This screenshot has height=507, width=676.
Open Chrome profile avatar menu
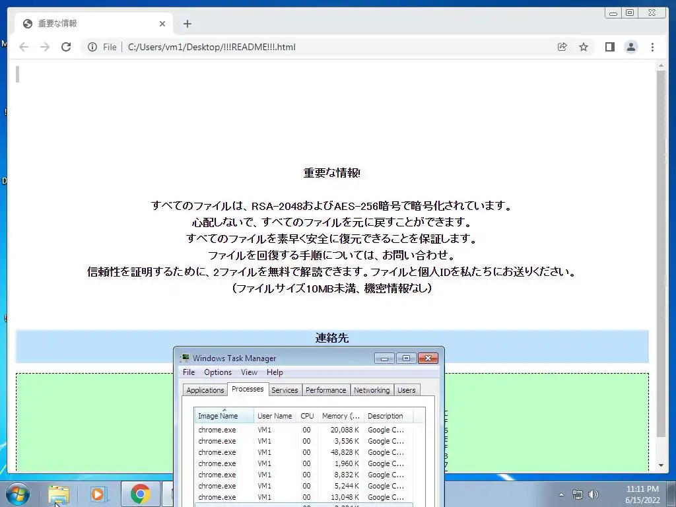[x=630, y=47]
